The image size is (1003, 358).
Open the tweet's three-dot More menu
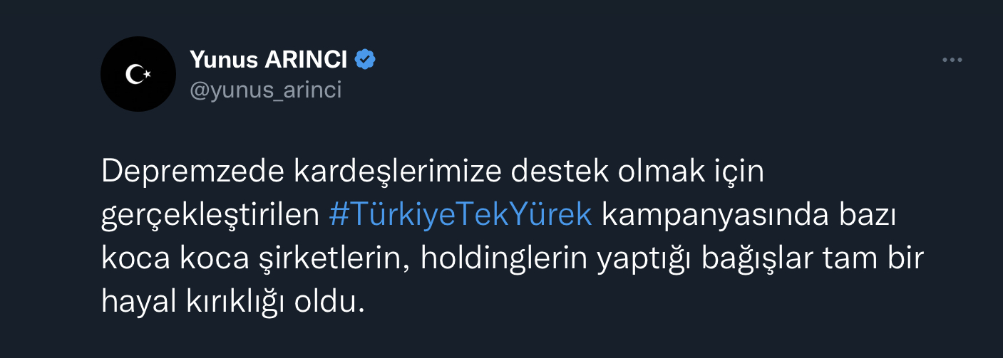(952, 60)
